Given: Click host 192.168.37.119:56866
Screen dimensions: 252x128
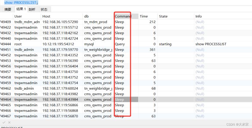Looking at the screenshot, I should point(60,105).
